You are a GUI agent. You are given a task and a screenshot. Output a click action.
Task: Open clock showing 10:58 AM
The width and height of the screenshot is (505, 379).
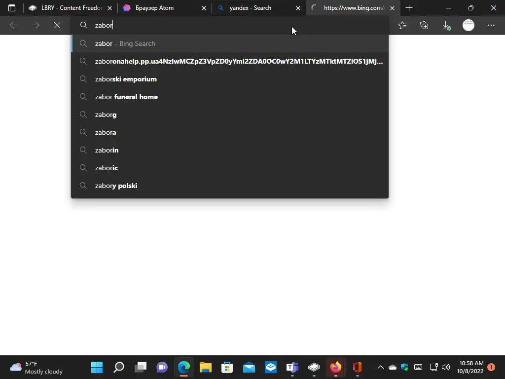coord(470,367)
